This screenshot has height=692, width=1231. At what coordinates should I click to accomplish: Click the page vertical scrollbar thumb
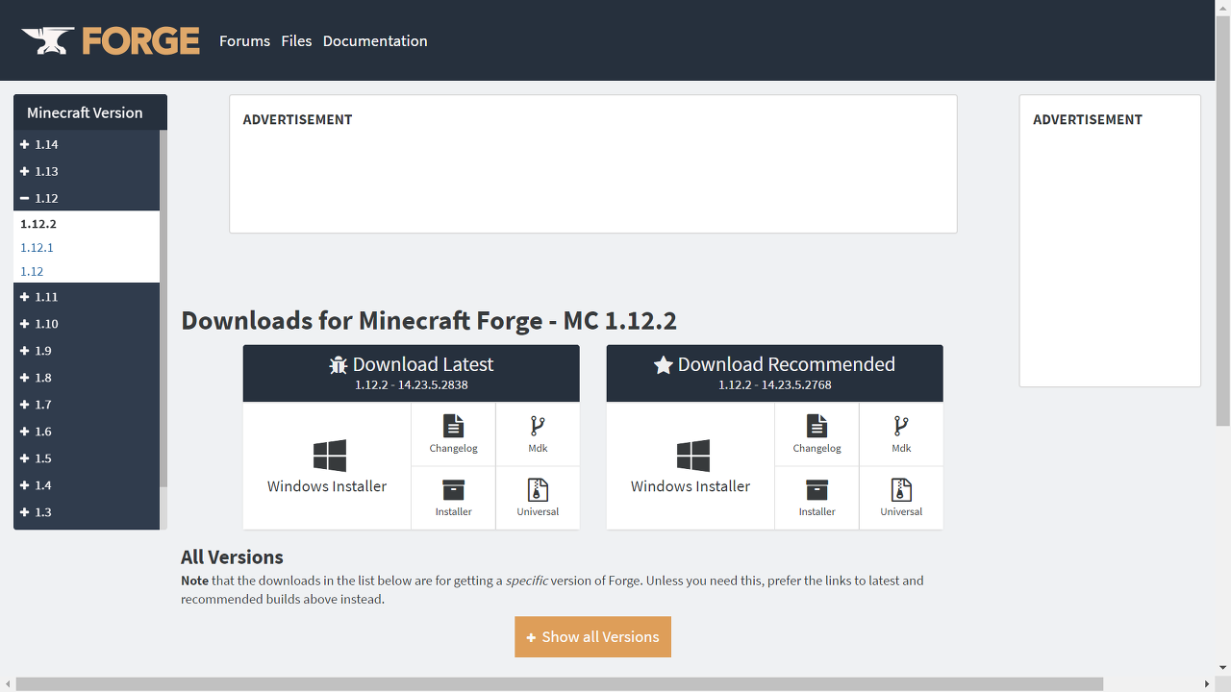[x=1222, y=222]
